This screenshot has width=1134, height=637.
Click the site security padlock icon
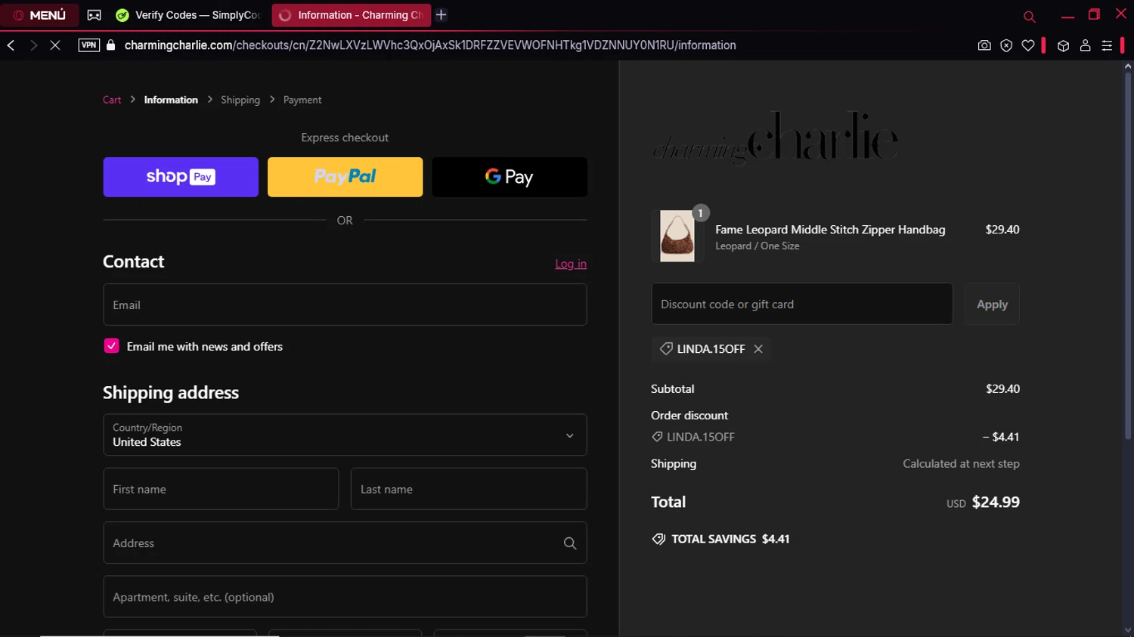point(111,45)
